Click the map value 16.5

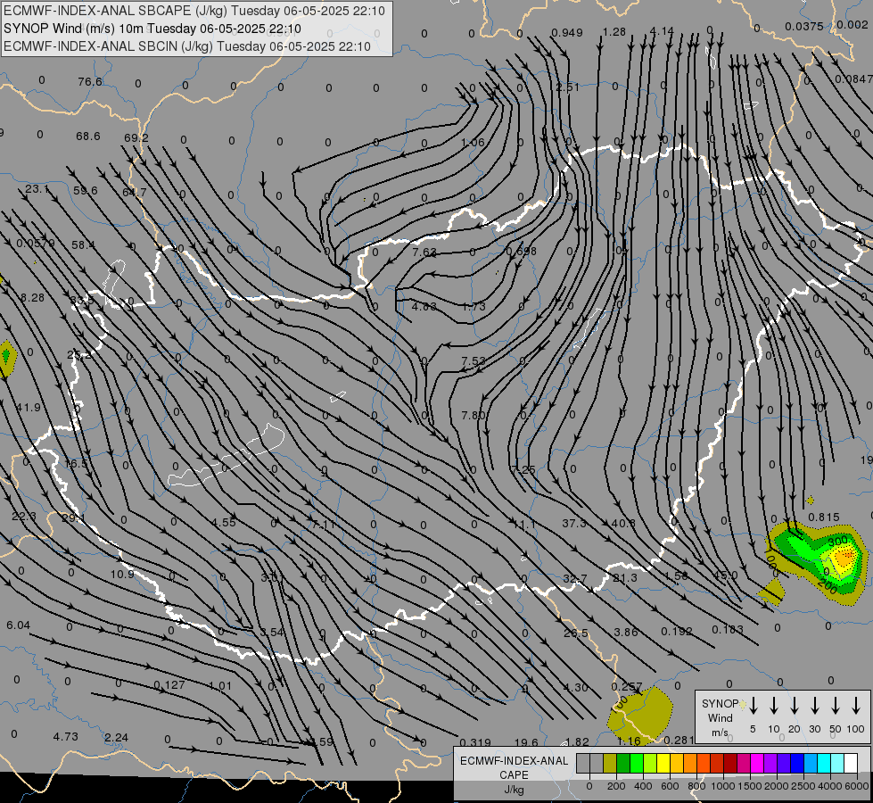(x=76, y=464)
